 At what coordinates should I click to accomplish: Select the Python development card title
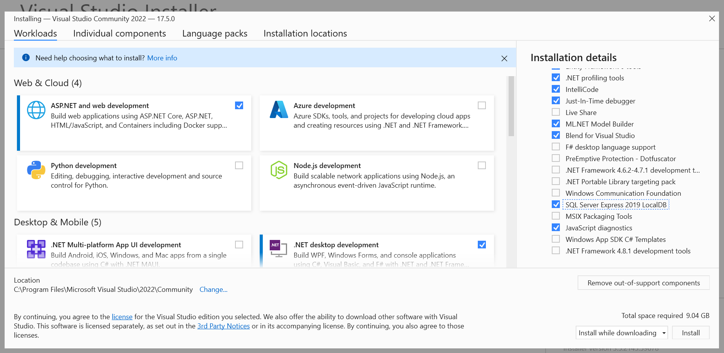[84, 166]
